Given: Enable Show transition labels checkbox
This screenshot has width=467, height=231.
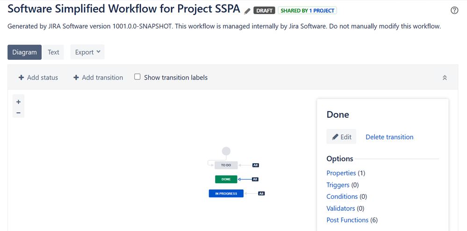Looking at the screenshot, I should tap(137, 77).
